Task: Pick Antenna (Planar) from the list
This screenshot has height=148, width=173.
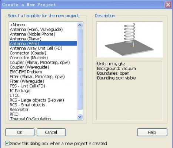Action: point(43,39)
